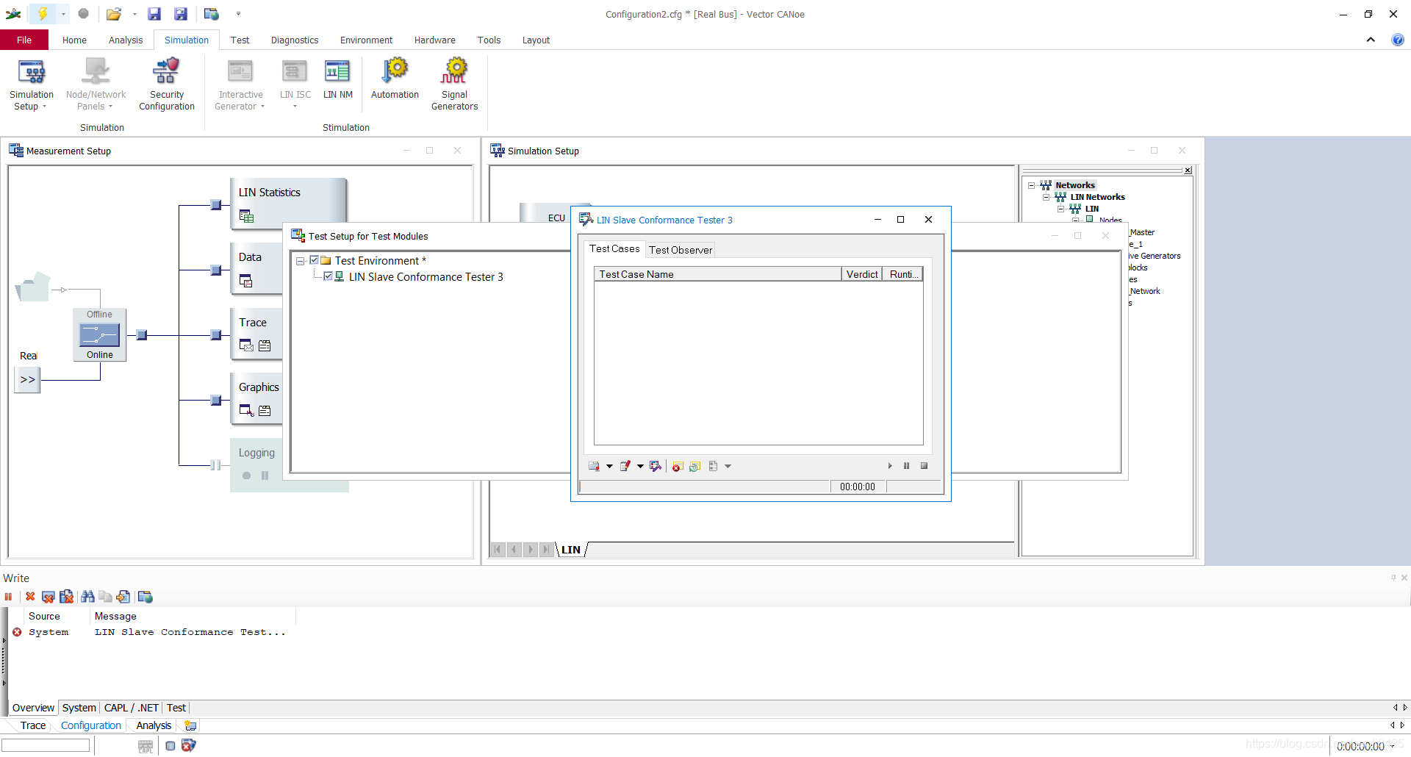Select LIN Slave Conformance Tester 3 tree item
Viewport: 1411px width, 757px height.
point(426,276)
